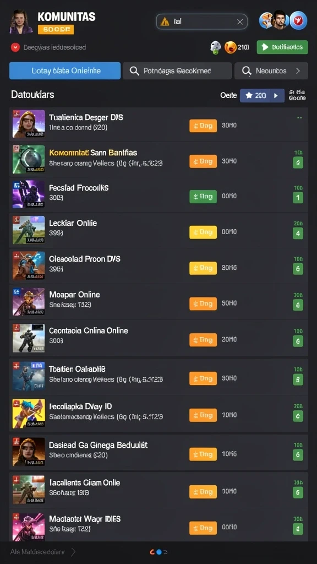
Task: Switch to the Lotay blata Onleinhe tab
Action: (65, 70)
